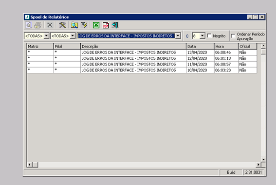
Task: Open the first <TODAS> Matriz dropdown
Action: point(46,36)
